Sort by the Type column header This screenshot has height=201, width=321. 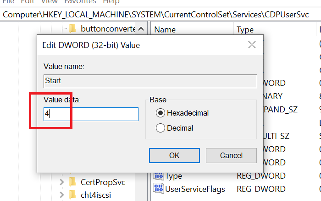pyautogui.click(x=245, y=30)
